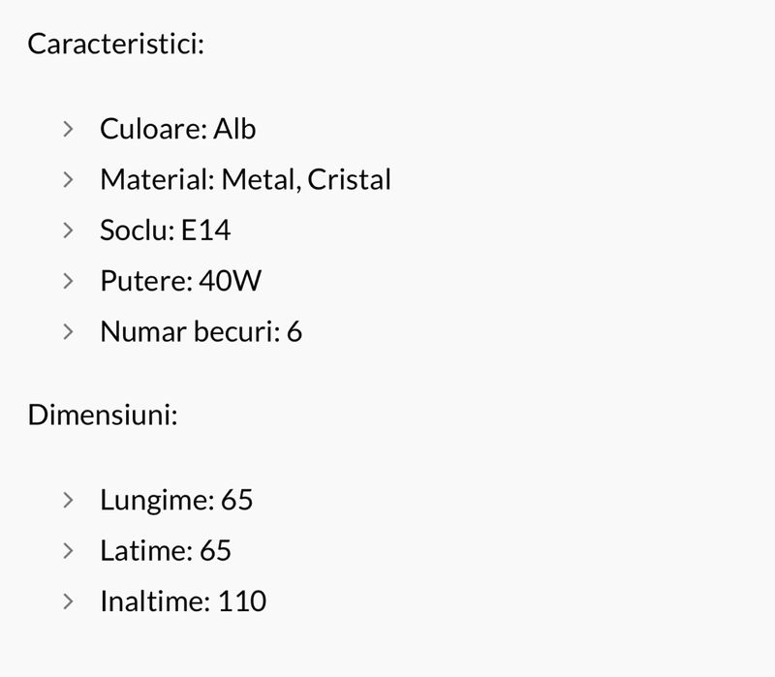Screen dimensions: 775x677
Task: Select the Dimensiuni heading
Action: coord(102,415)
